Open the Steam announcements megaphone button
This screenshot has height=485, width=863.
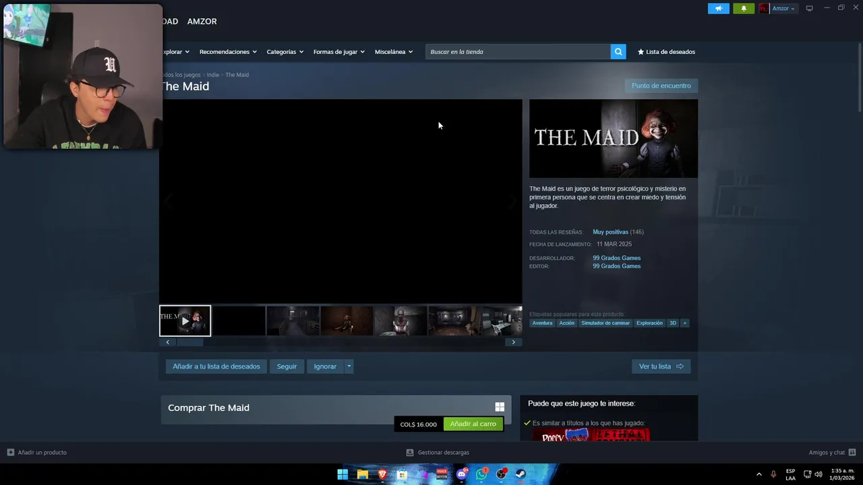click(719, 8)
